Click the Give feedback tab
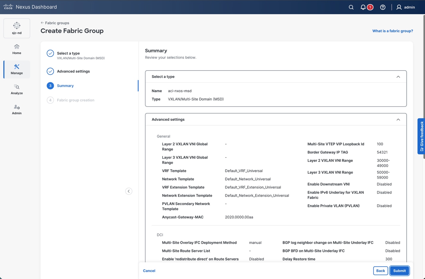Screen dimensions: 425x279 click(x=421, y=136)
